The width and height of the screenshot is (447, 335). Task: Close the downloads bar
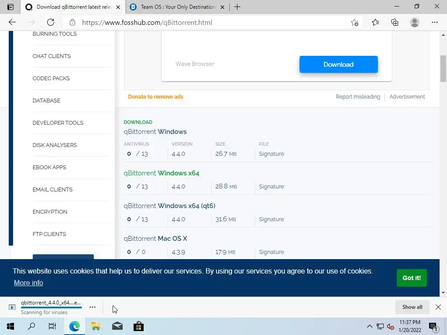coord(438,307)
